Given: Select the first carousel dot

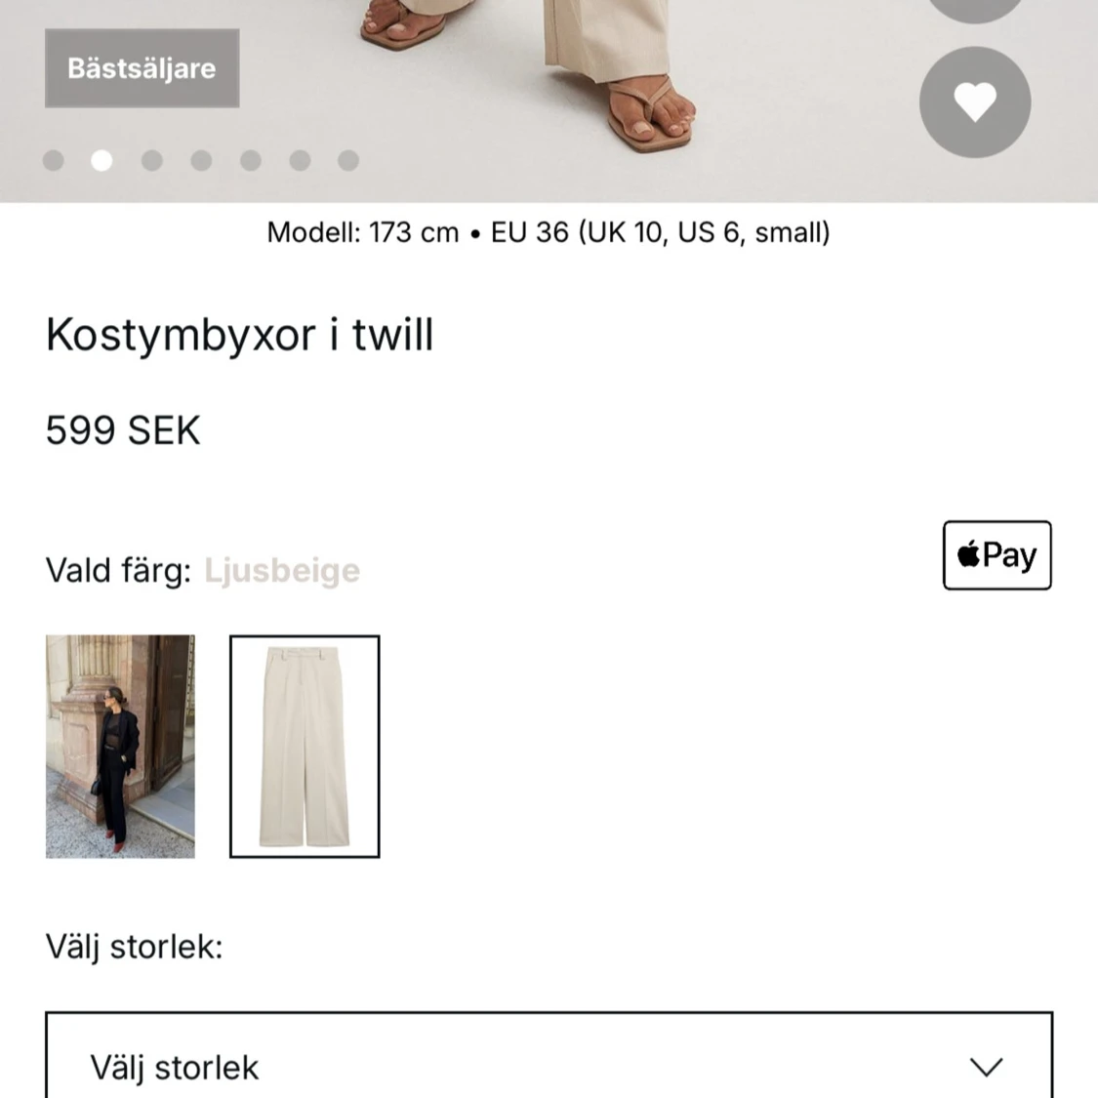Looking at the screenshot, I should (53, 160).
